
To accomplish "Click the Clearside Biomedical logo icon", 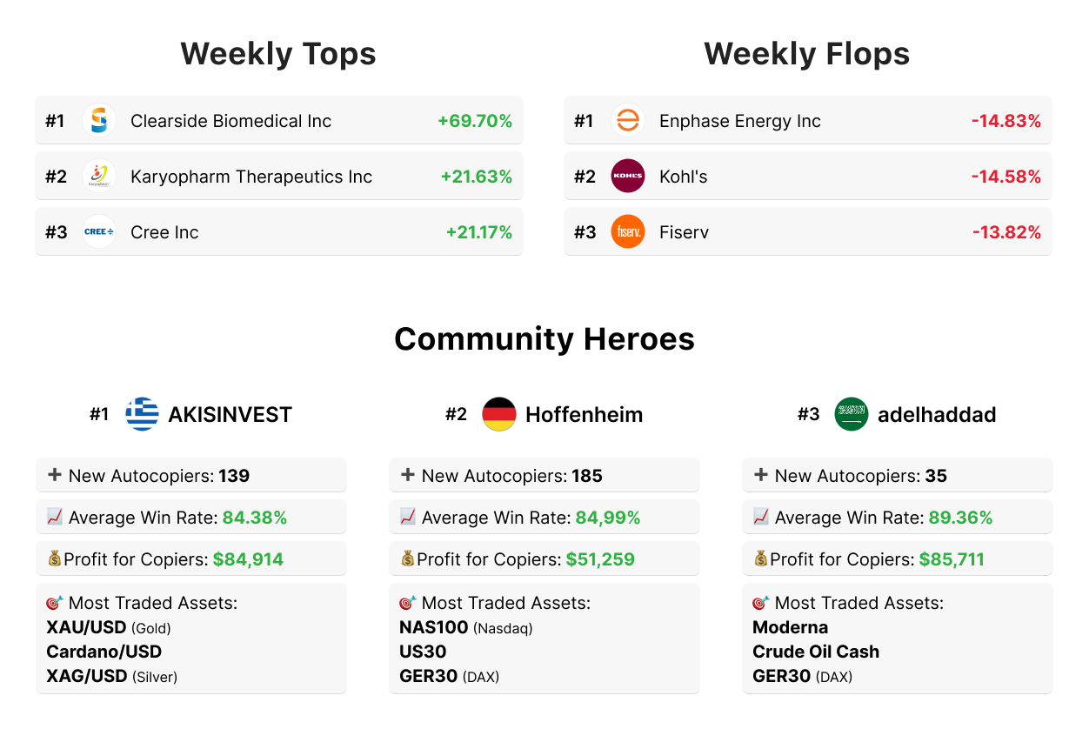I will pos(99,121).
